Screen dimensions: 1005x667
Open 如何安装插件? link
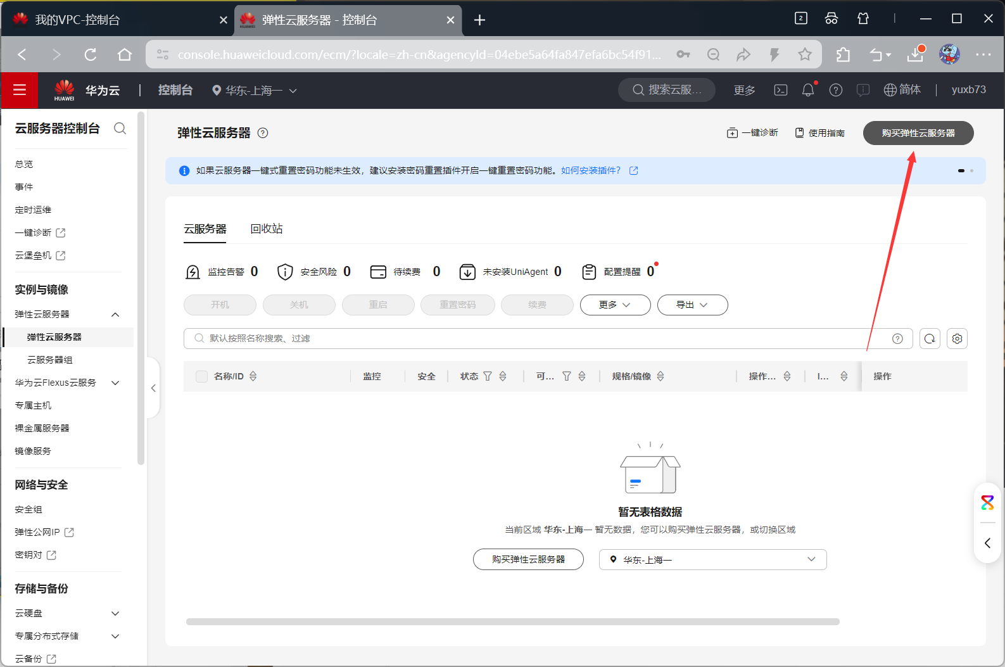[x=590, y=170]
